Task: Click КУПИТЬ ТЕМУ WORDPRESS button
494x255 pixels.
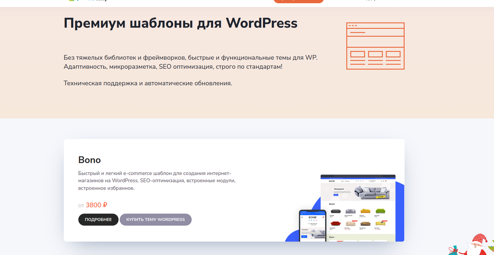Action: 156,220
